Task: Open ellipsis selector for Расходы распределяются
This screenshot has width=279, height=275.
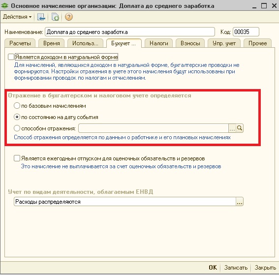Action: (240, 202)
